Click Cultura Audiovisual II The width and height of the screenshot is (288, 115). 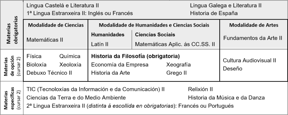[x=249, y=60]
